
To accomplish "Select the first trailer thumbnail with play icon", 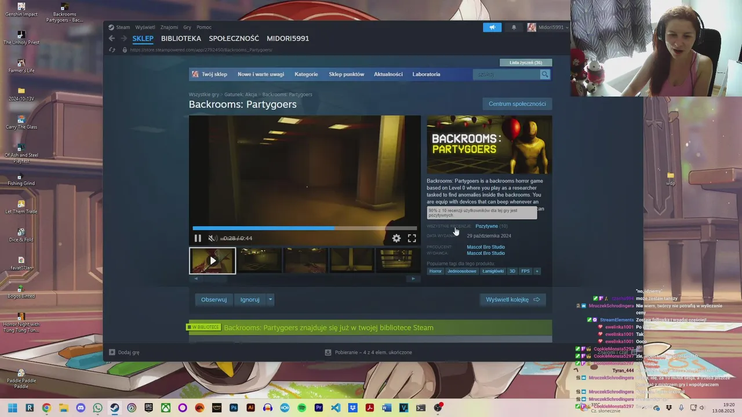I will [212, 261].
